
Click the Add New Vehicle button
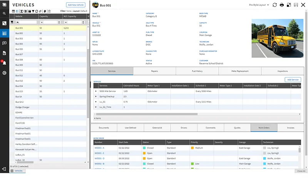pyautogui.click(x=75, y=5)
